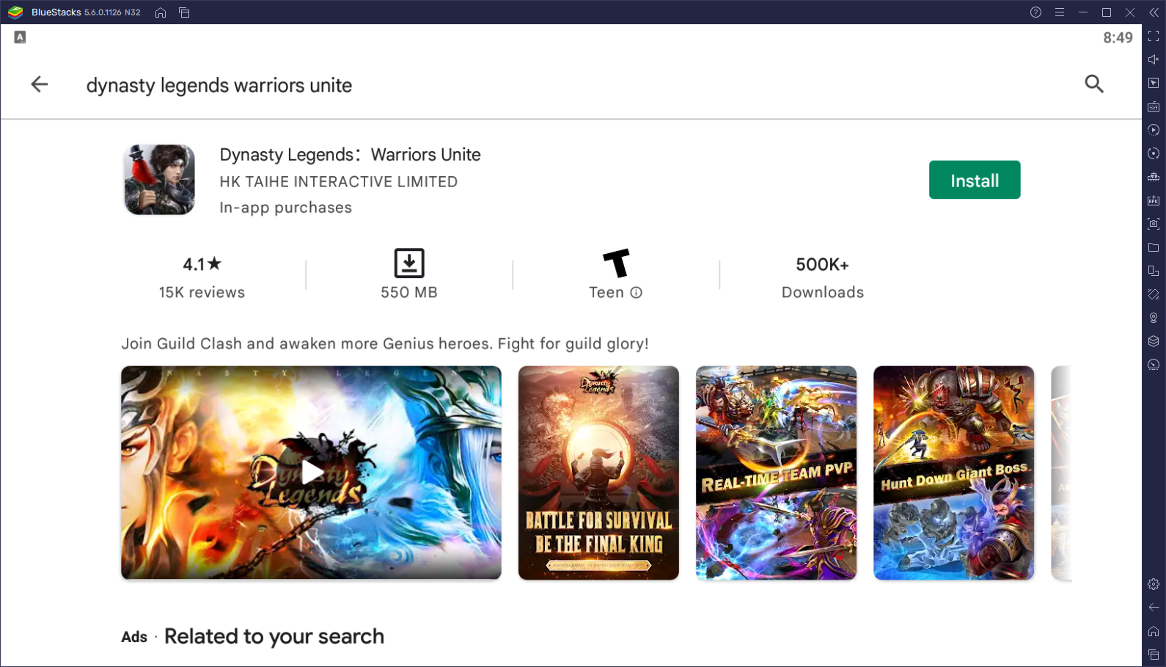Go back using the Play Store back arrow

coord(40,84)
